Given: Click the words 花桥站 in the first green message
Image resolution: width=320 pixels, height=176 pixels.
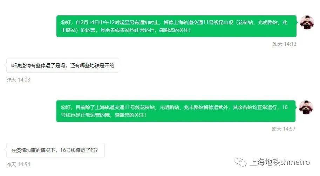Looking at the screenshot, I should [245, 22].
